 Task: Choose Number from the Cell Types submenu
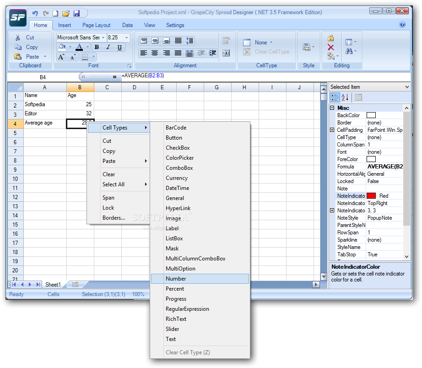coord(200,279)
